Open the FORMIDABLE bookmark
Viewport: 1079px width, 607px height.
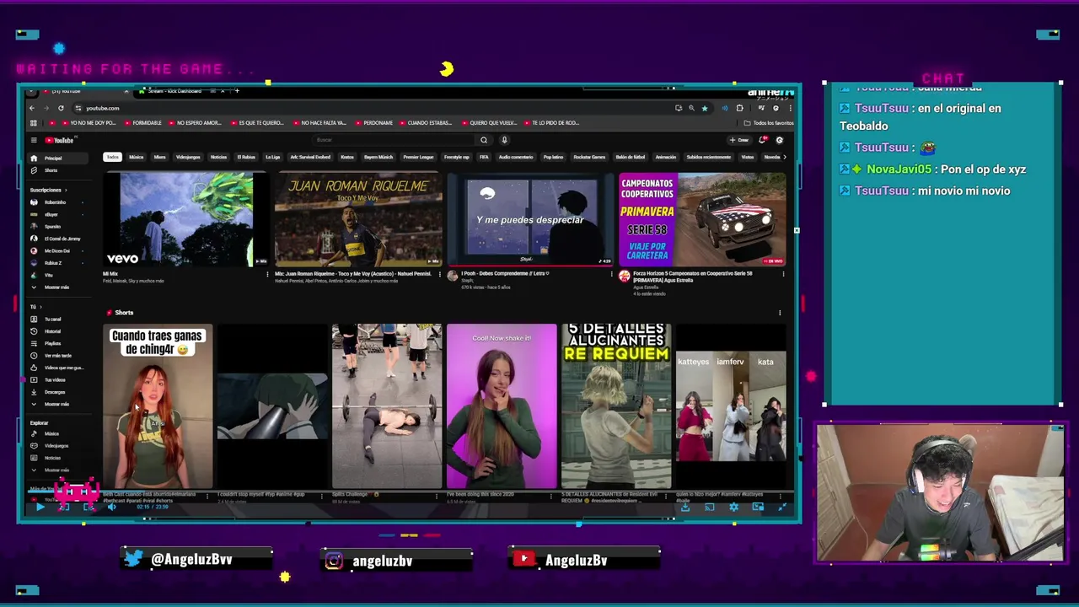(x=142, y=123)
